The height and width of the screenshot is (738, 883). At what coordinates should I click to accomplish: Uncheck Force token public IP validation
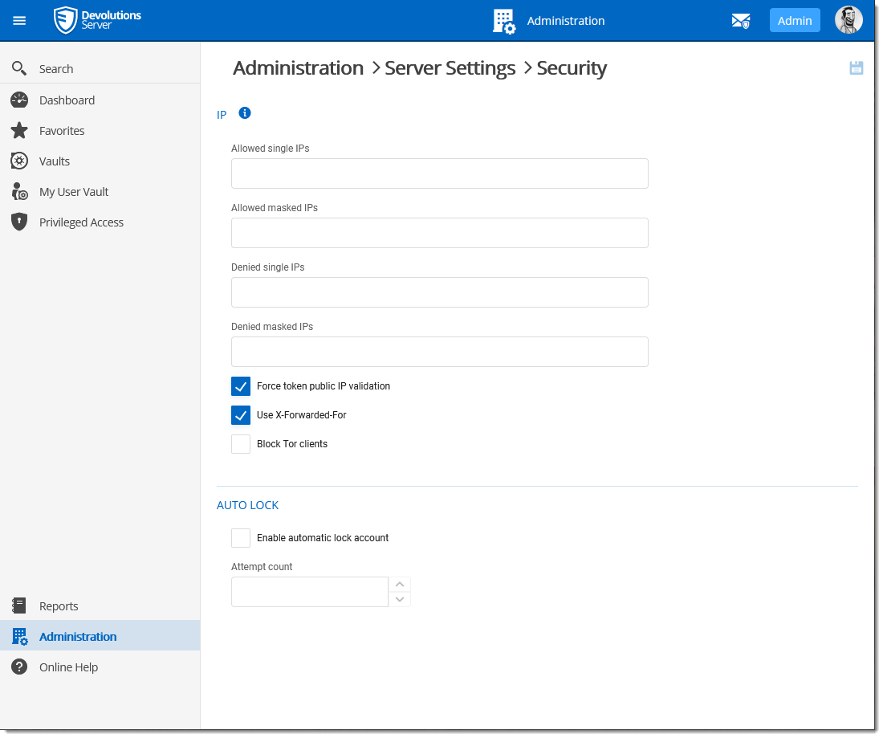[x=240, y=386]
